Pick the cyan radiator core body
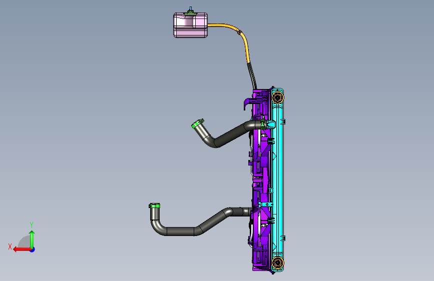The height and width of the screenshot is (281, 434). point(278,180)
